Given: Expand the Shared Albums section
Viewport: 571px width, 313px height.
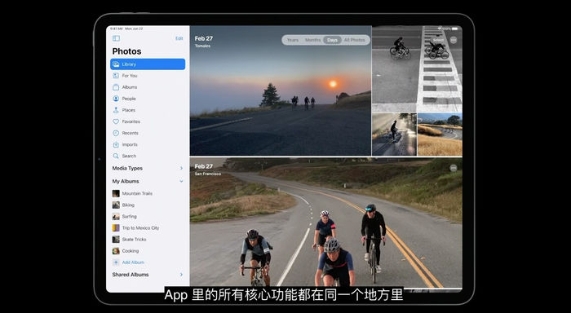Looking at the screenshot, I should tap(148, 275).
